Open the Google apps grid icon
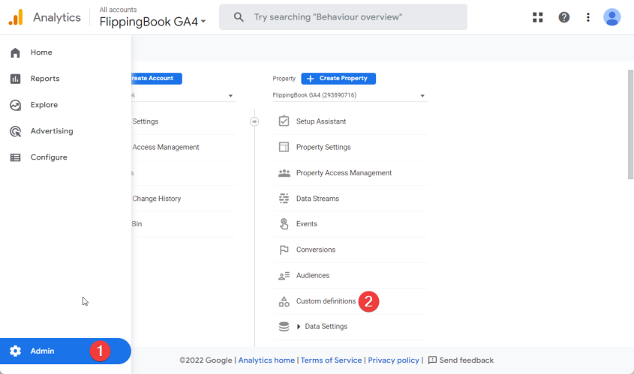The width and height of the screenshot is (634, 374). click(537, 17)
